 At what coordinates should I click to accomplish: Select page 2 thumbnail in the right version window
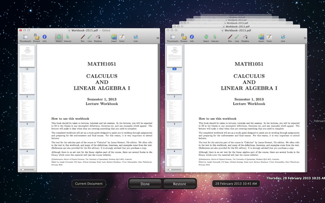(x=174, y=83)
